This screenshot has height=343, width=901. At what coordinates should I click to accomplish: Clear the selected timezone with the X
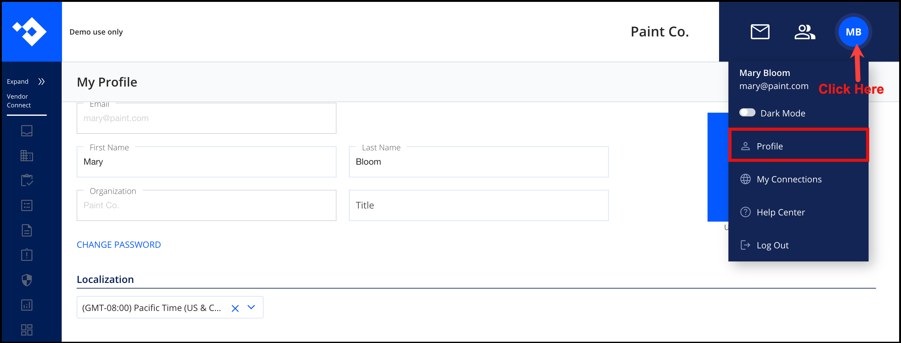coord(235,308)
